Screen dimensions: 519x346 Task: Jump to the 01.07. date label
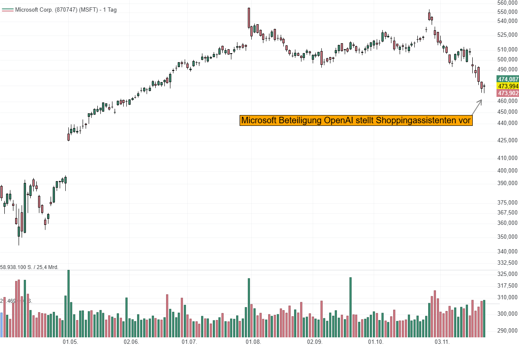tap(189, 342)
